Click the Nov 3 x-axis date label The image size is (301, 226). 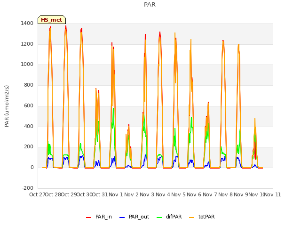pos(147,194)
